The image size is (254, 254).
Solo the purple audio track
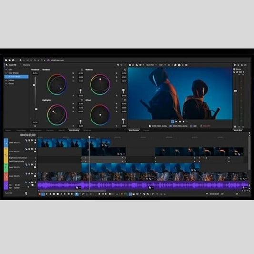tap(35, 183)
